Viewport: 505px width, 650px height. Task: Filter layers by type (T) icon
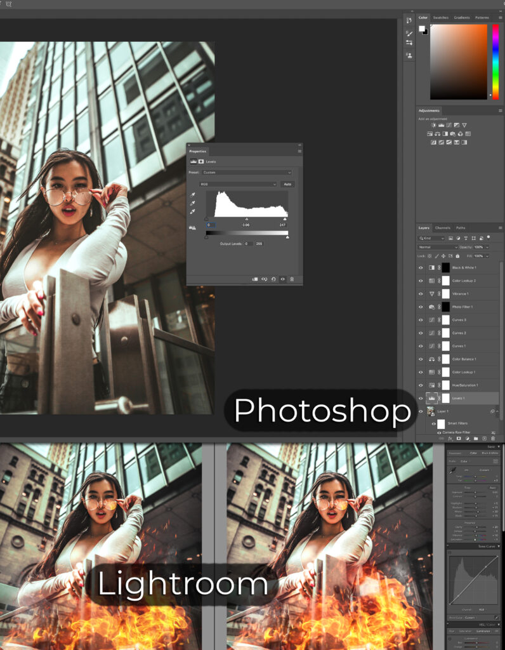pos(466,239)
